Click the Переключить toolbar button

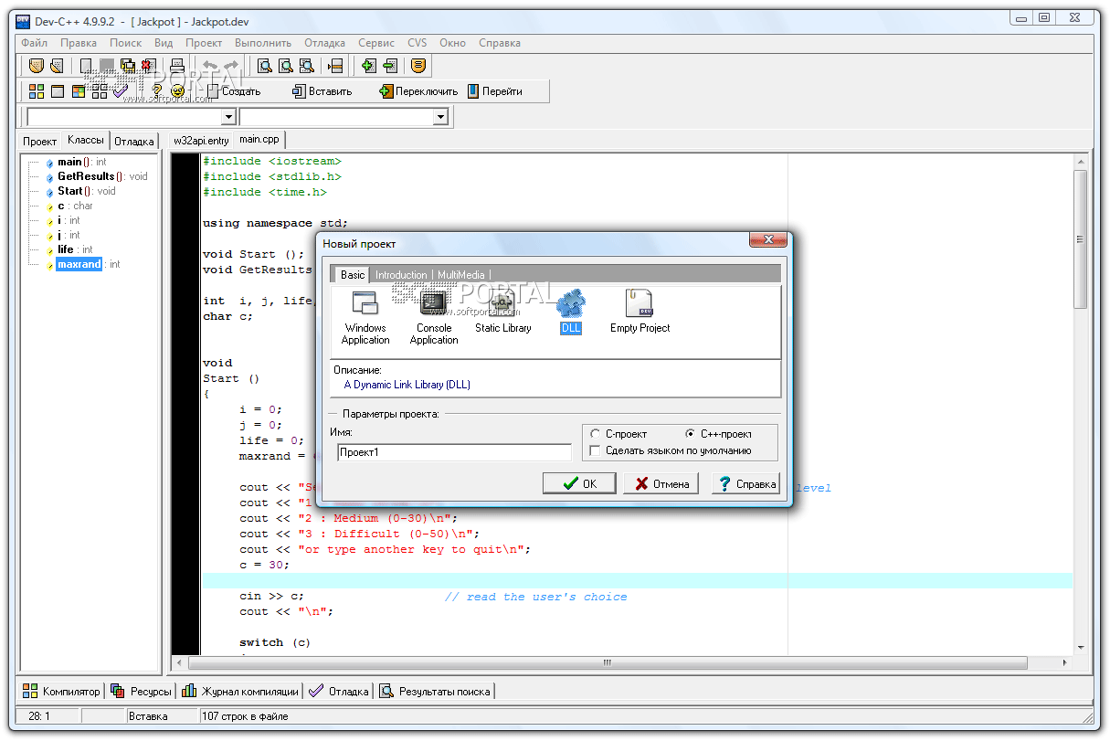418,91
